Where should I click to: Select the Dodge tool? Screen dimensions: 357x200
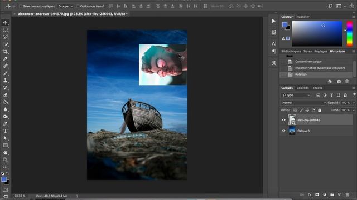(x=5, y=117)
